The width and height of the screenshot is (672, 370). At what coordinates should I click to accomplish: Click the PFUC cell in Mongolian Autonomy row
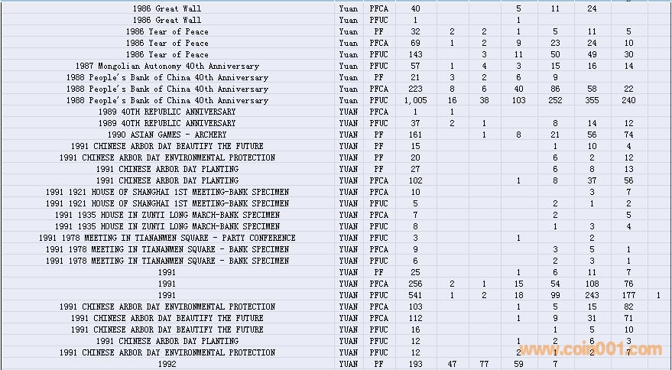click(378, 66)
